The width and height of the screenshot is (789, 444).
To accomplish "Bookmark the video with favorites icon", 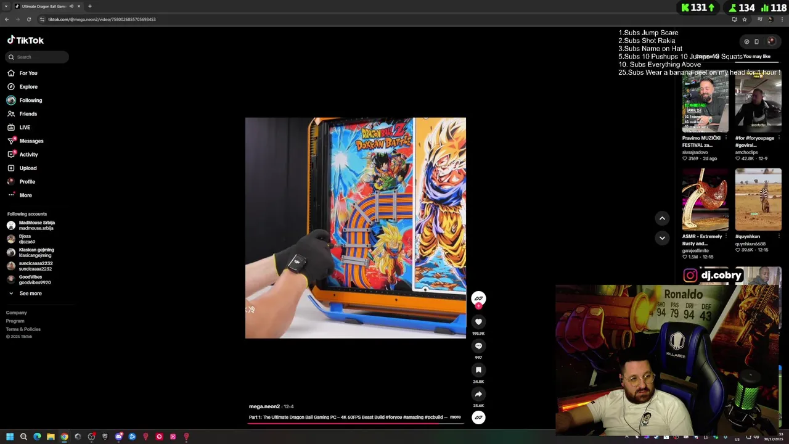I will click(x=478, y=370).
